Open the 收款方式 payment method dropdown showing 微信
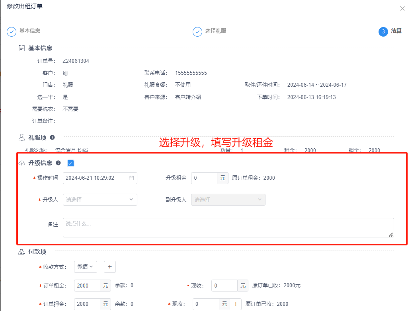This screenshot has width=410, height=311. (x=85, y=267)
